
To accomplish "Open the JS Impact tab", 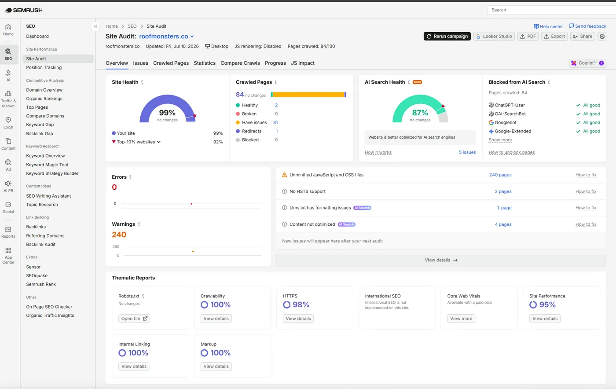I will pos(303,63).
